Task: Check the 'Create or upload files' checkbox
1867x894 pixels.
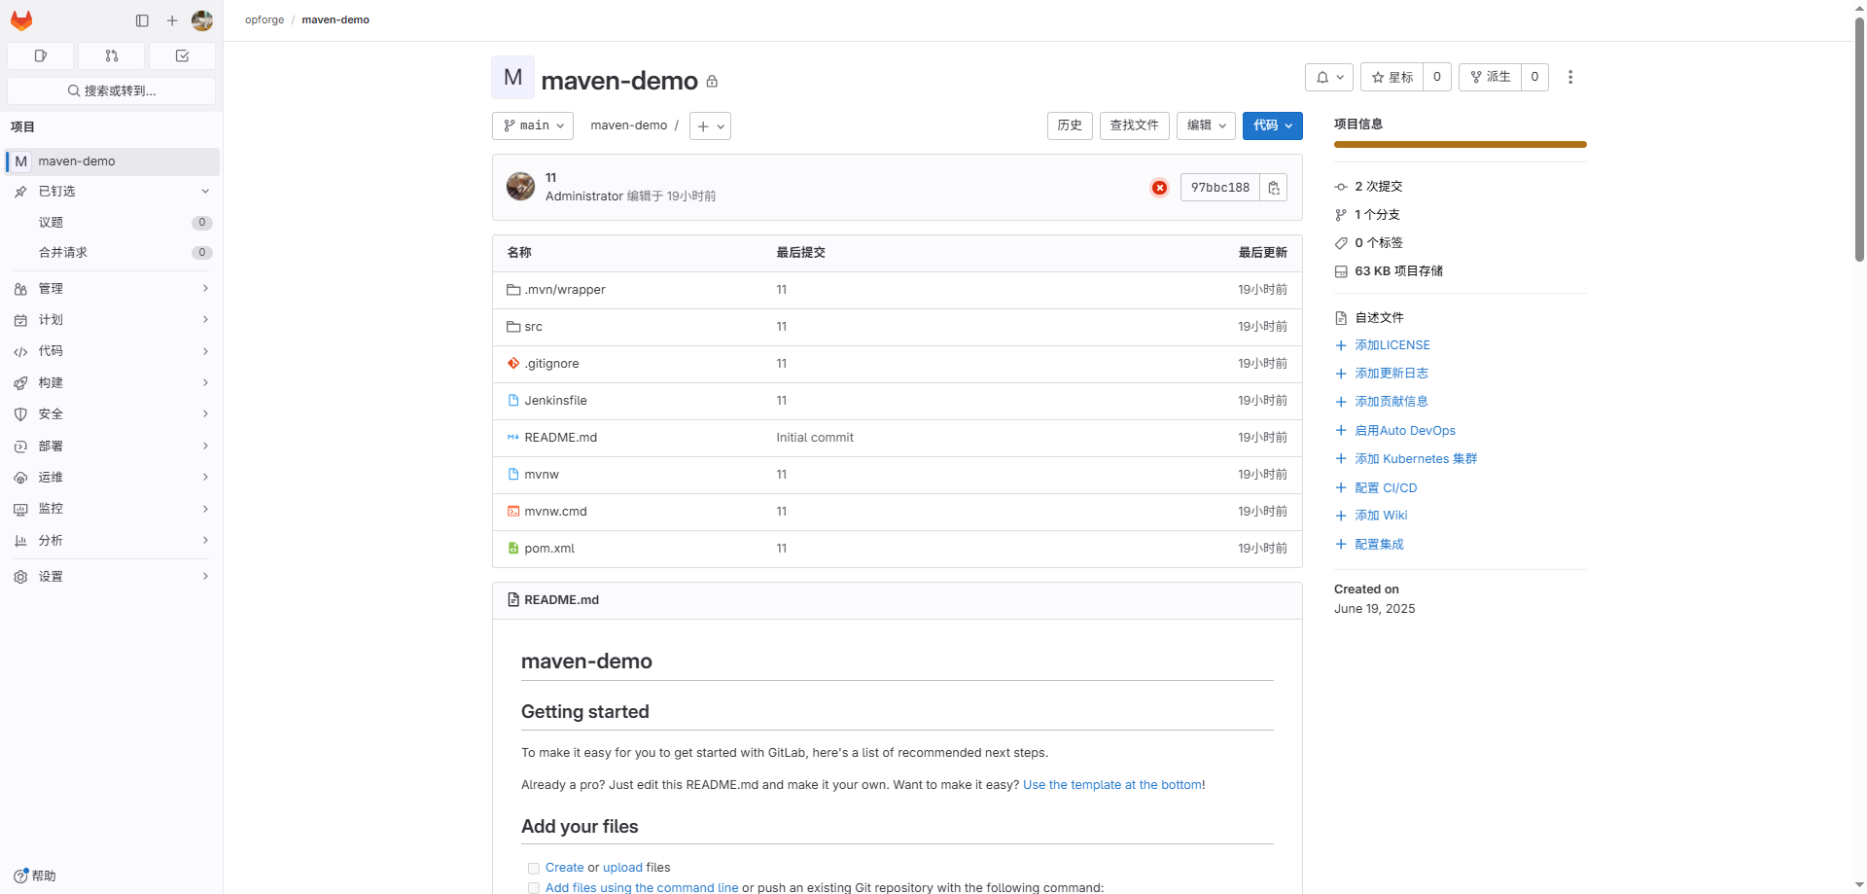Action: (533, 868)
